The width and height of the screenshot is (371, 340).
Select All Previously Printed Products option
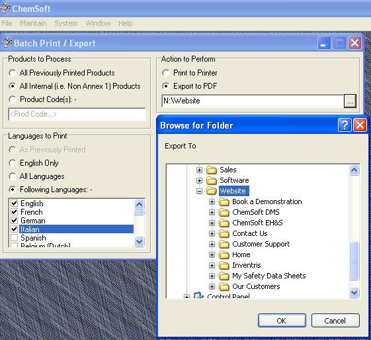click(13, 73)
